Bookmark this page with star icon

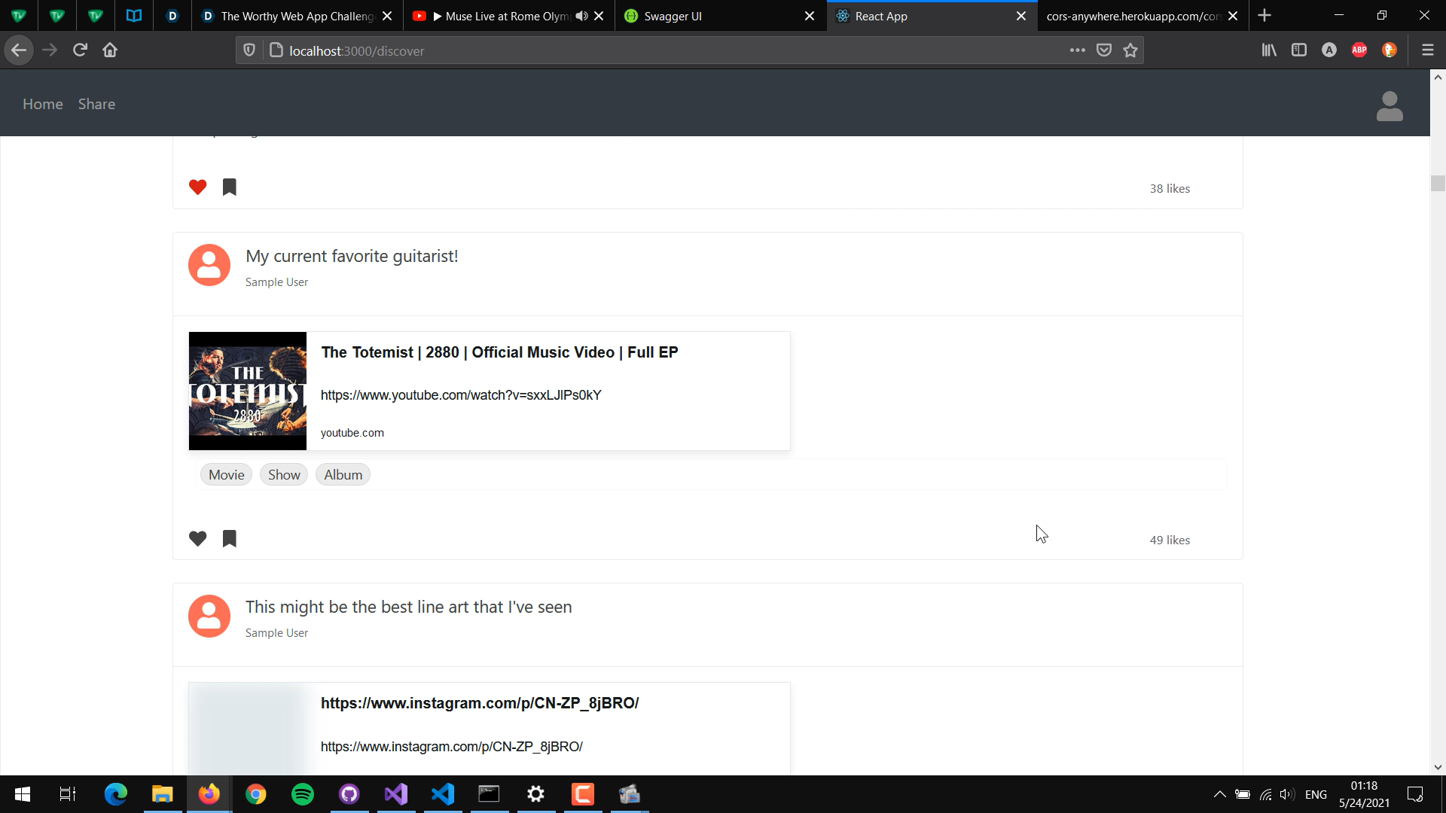(x=1130, y=50)
